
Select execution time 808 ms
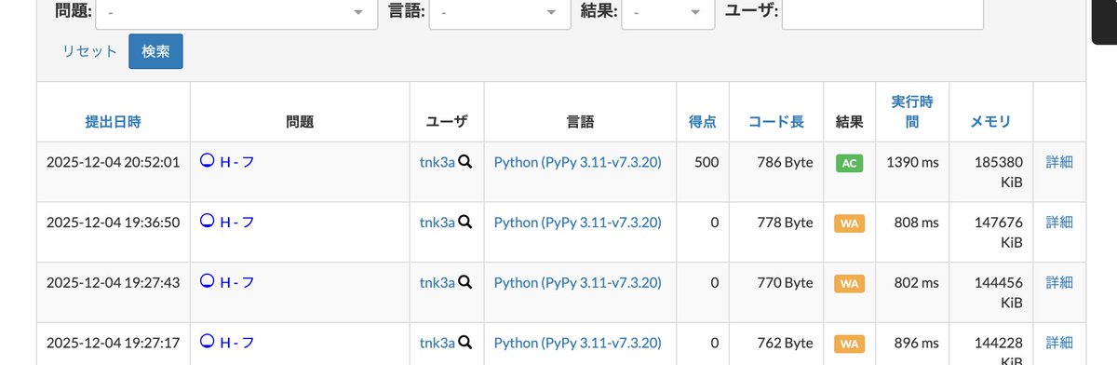click(917, 223)
